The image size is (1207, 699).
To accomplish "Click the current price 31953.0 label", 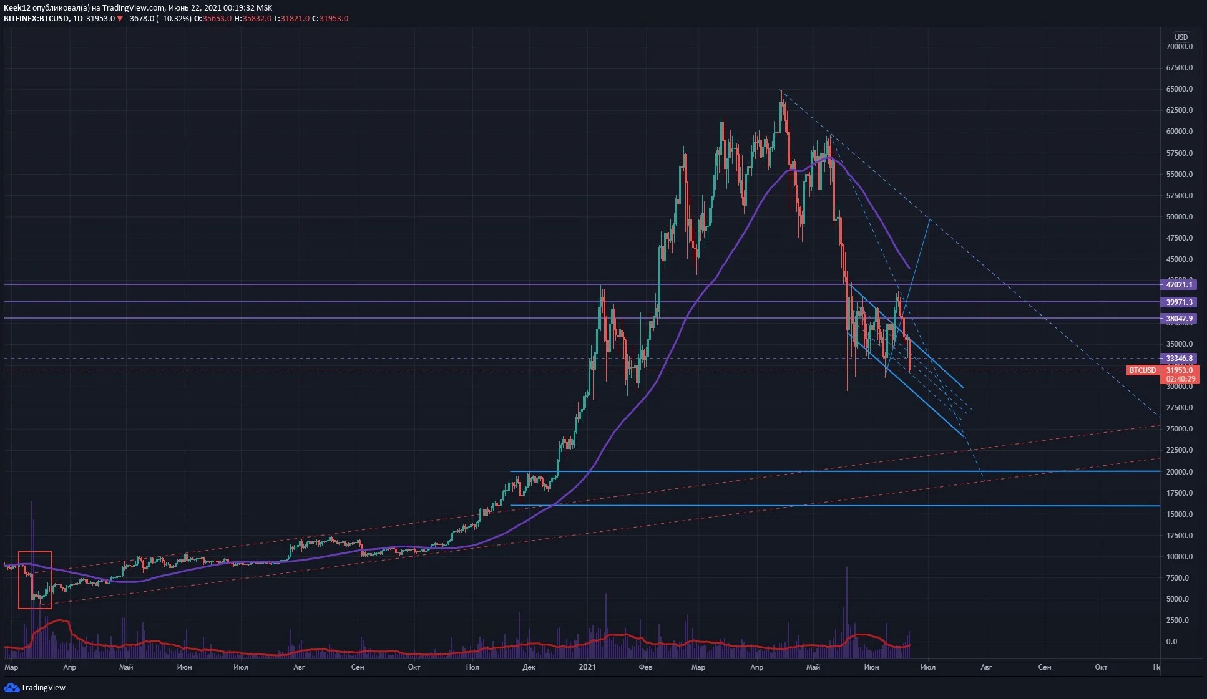I will [x=1179, y=370].
